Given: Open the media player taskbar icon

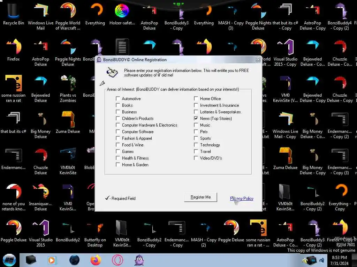Looking at the screenshot, I should [52, 260].
